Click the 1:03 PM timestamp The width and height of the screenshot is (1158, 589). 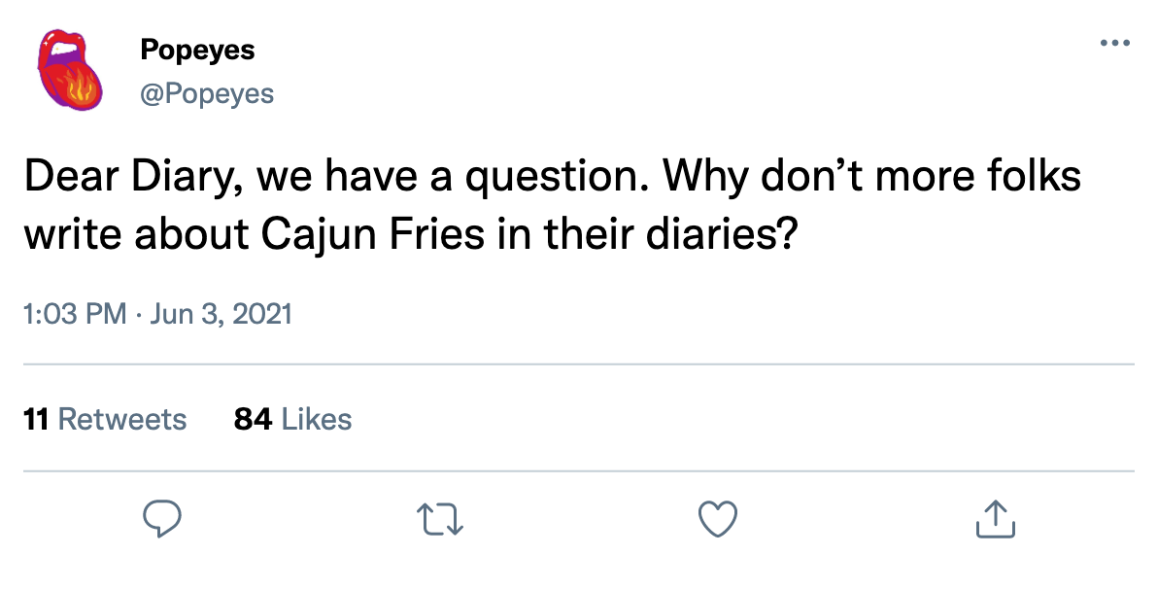74,315
